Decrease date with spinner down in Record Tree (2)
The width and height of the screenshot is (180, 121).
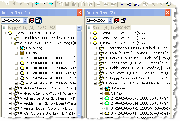(x=110, y=22)
